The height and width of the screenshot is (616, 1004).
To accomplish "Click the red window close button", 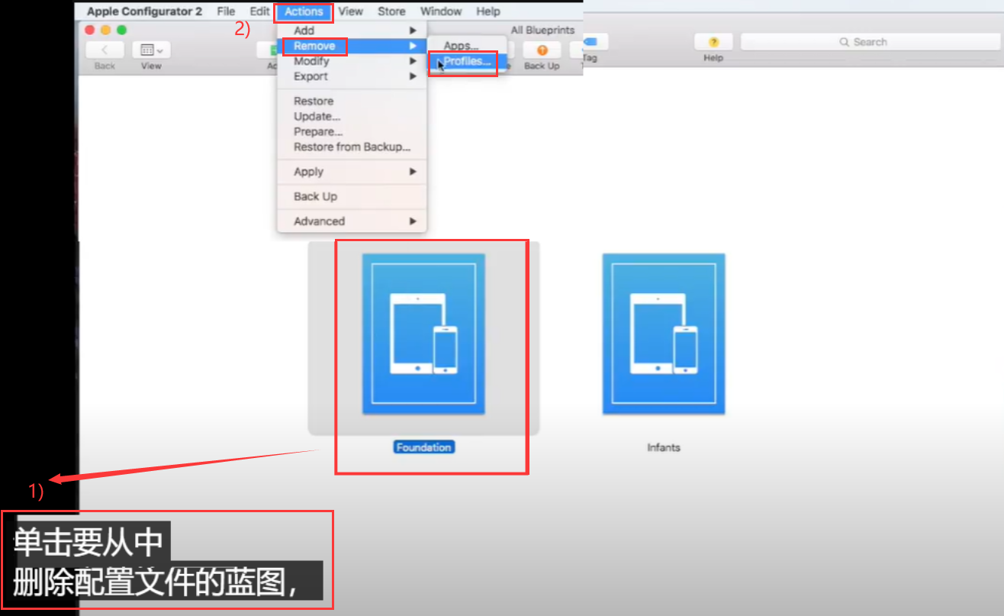I will pos(89,30).
